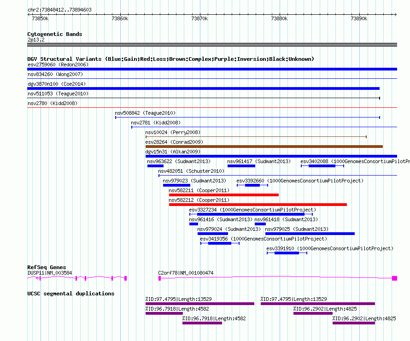
Task: Click the lowest %ID:96.2902 Length:4825 bar
Action: [x=353, y=323]
